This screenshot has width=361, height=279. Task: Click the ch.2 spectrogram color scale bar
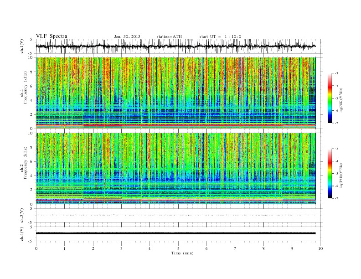click(330, 174)
